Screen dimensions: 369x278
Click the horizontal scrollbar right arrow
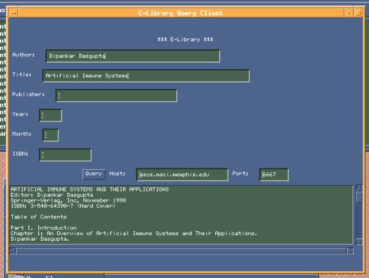pos(350,251)
